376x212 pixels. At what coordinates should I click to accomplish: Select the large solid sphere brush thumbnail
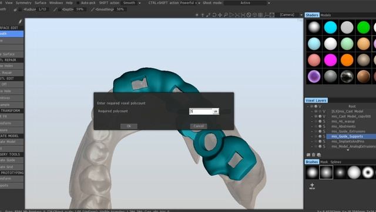(354, 173)
